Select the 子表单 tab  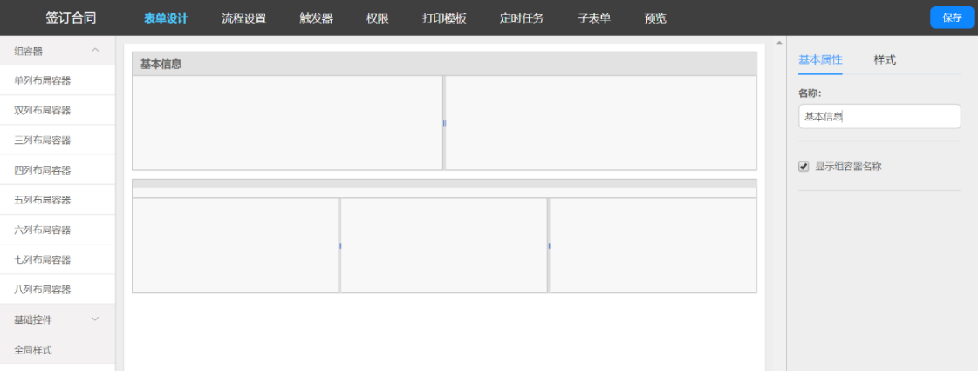pos(593,18)
